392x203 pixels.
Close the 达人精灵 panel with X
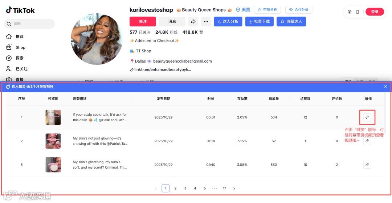point(385,86)
